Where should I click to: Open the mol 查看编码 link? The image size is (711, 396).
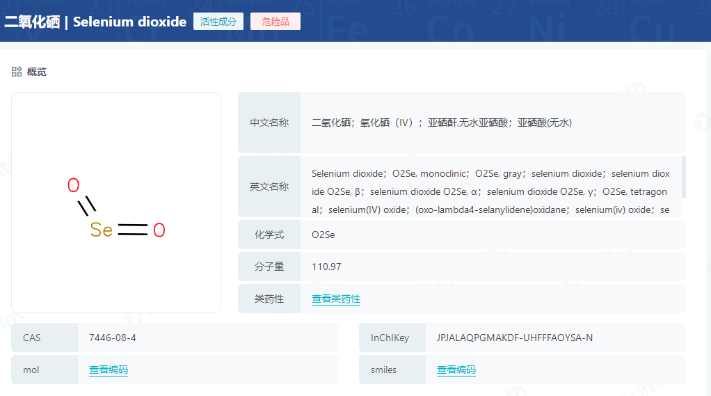pos(109,370)
